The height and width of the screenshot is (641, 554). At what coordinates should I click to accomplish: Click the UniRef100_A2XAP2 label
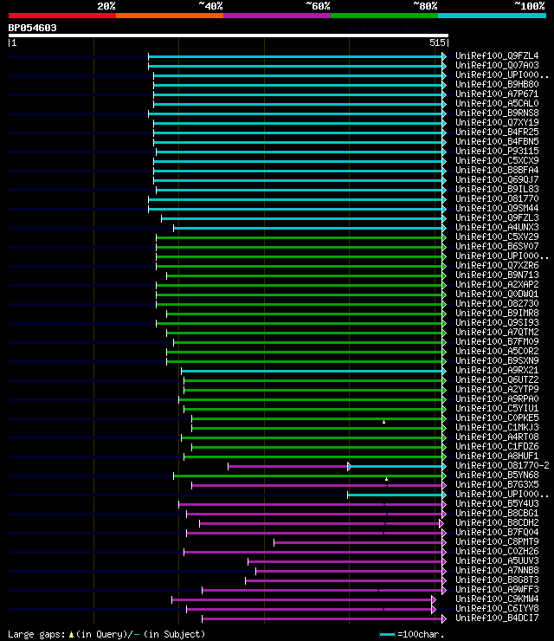click(x=497, y=284)
